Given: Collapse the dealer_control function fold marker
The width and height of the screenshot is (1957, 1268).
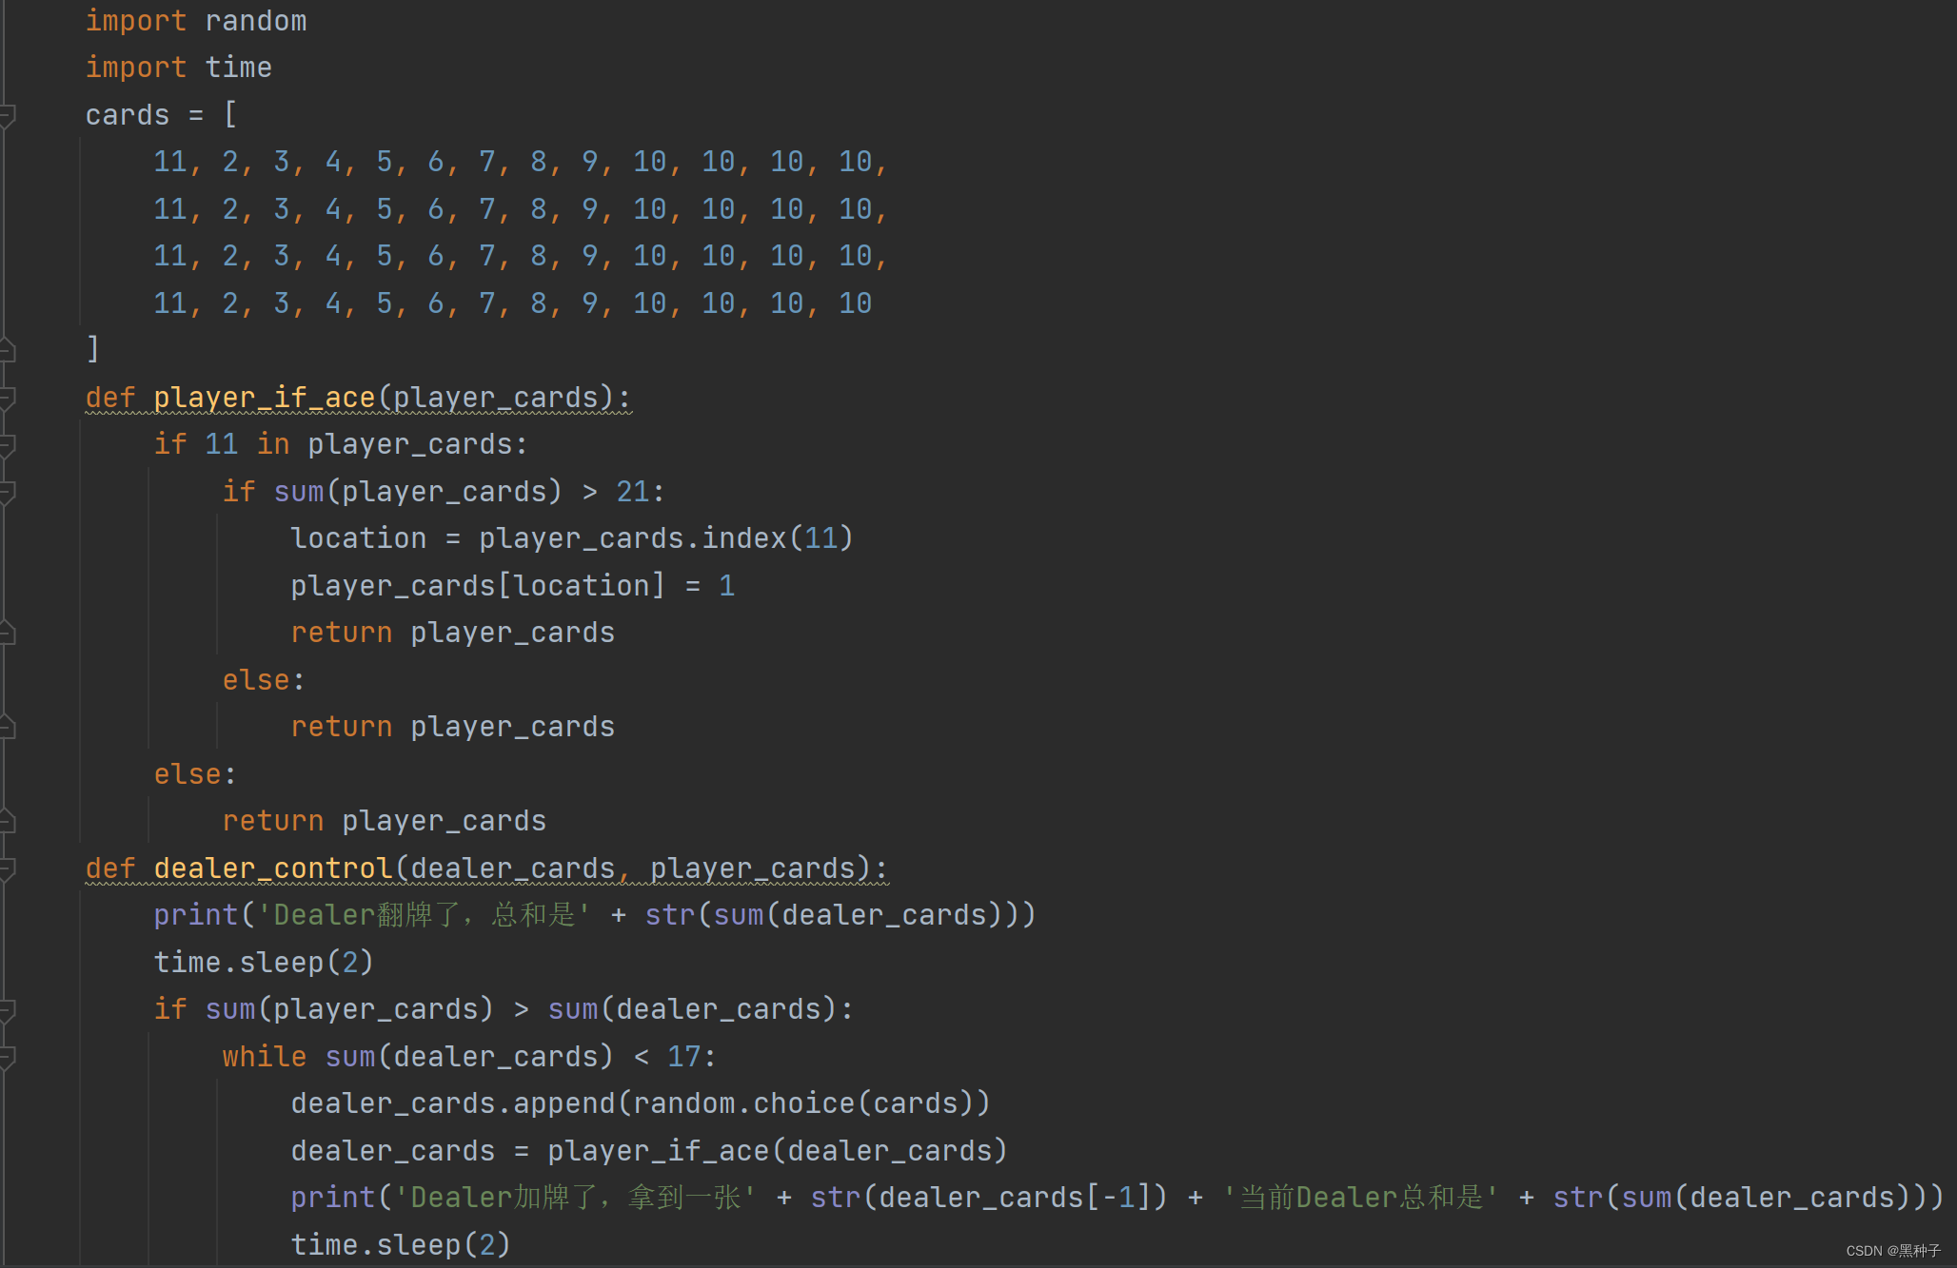Looking at the screenshot, I should click(x=8, y=868).
